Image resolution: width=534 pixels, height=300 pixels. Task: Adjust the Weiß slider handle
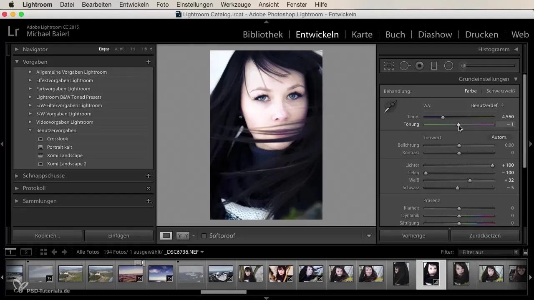(x=470, y=180)
